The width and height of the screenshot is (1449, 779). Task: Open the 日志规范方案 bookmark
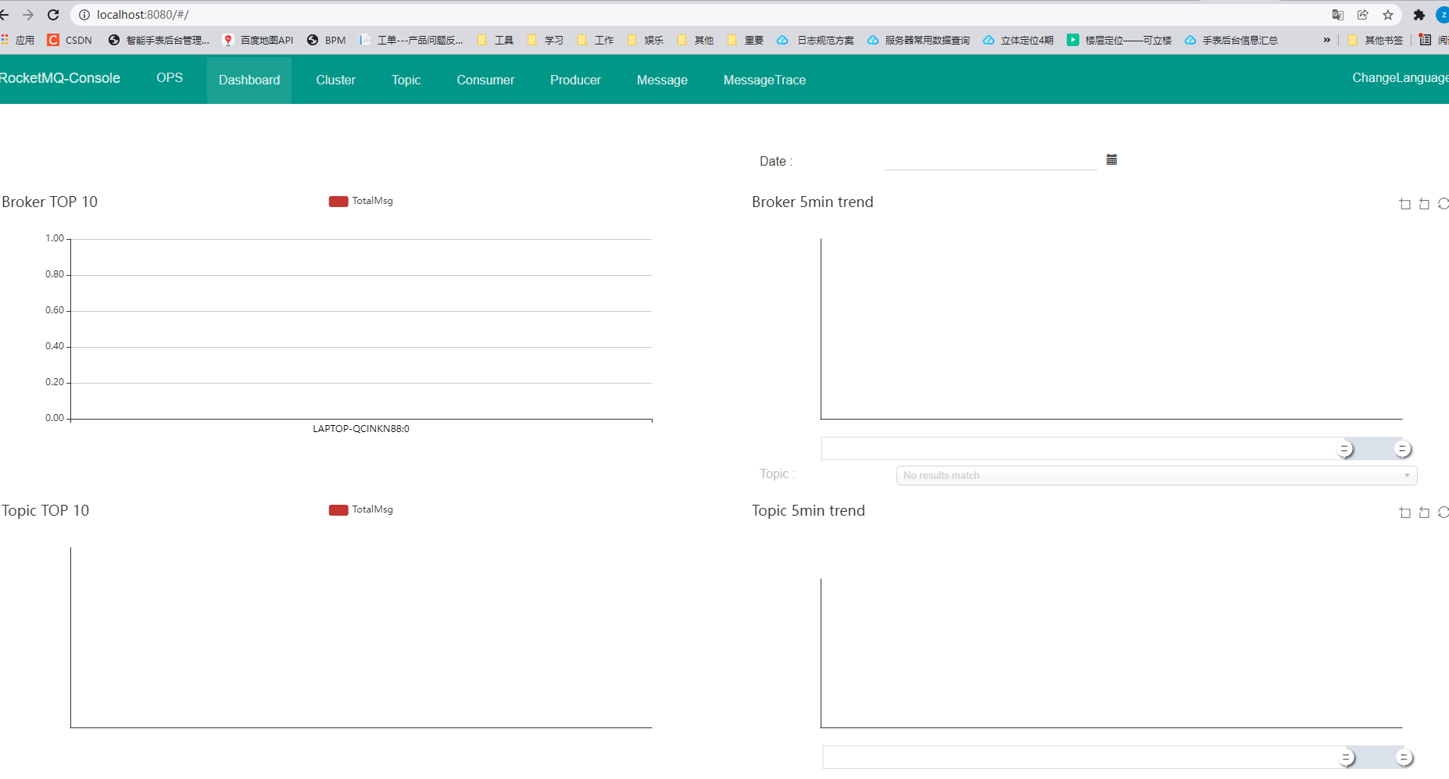815,40
